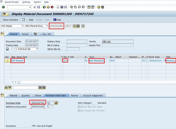Click the Last Page icon
The height and width of the screenshot is (129, 176).
(x=83, y=7)
